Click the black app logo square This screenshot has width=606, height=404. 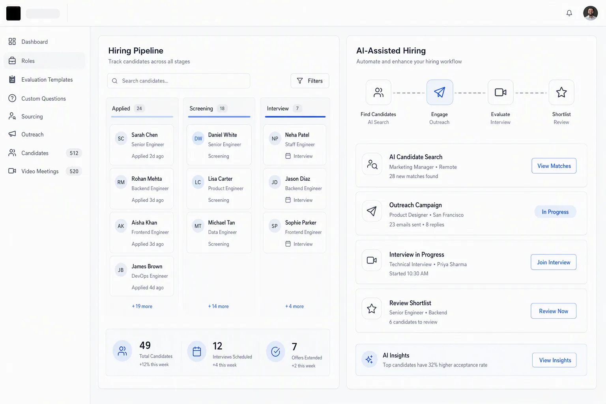click(x=13, y=13)
